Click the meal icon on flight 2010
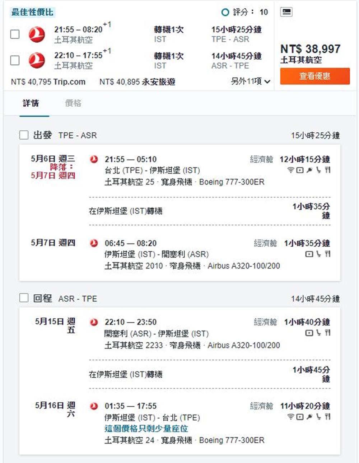The width and height of the screenshot is (359, 463). pyautogui.click(x=327, y=254)
